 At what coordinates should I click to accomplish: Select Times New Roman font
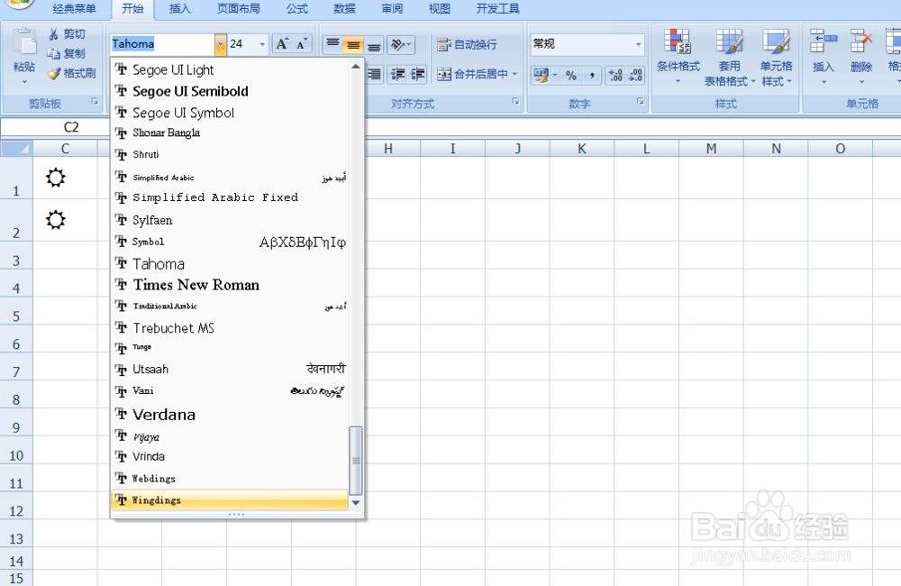pos(230,285)
